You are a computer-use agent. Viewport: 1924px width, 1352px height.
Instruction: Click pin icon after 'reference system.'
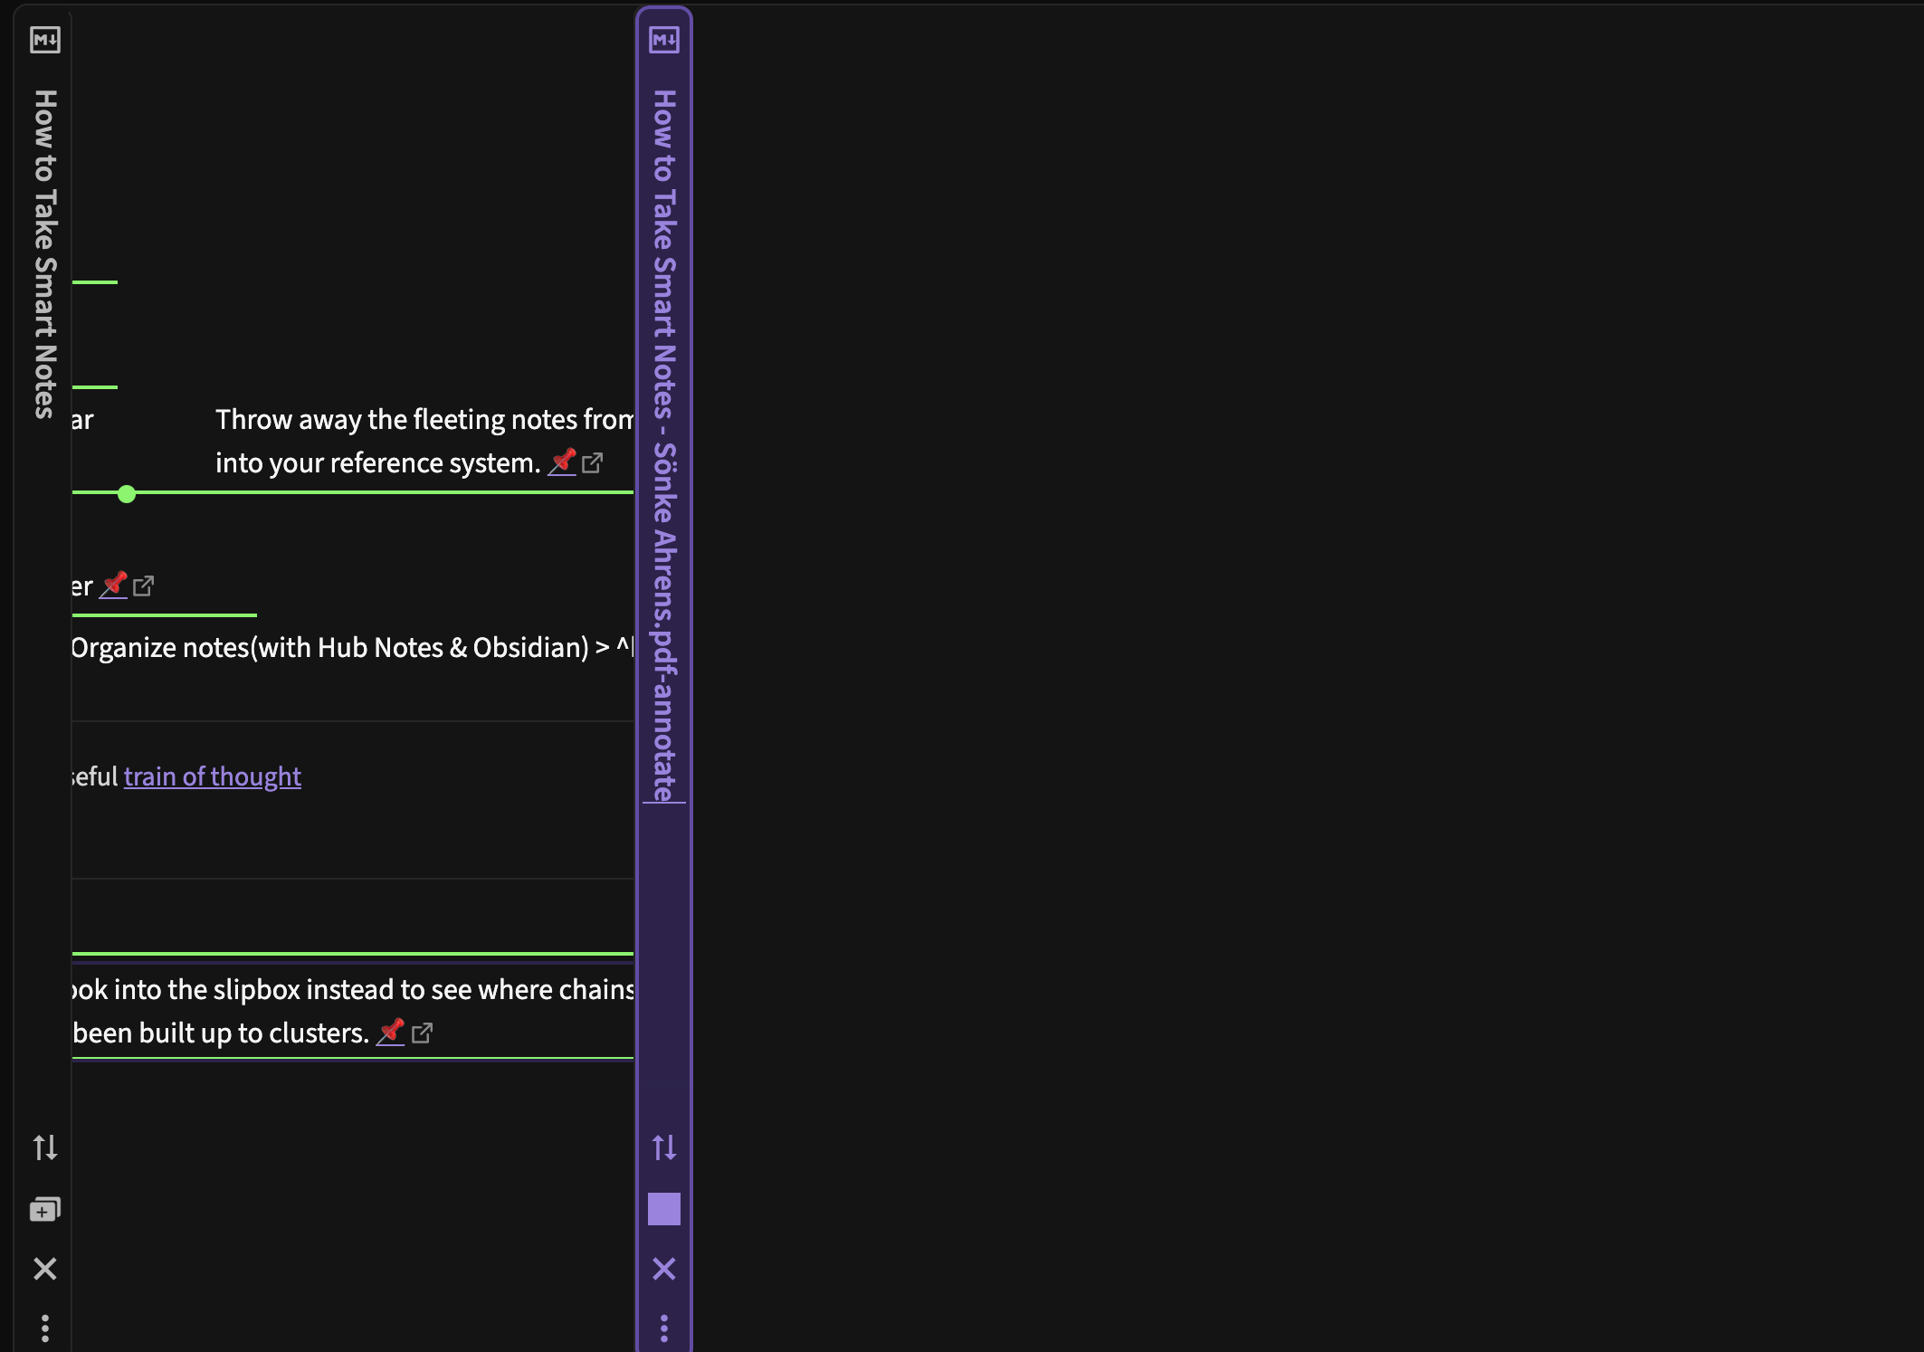click(x=562, y=462)
